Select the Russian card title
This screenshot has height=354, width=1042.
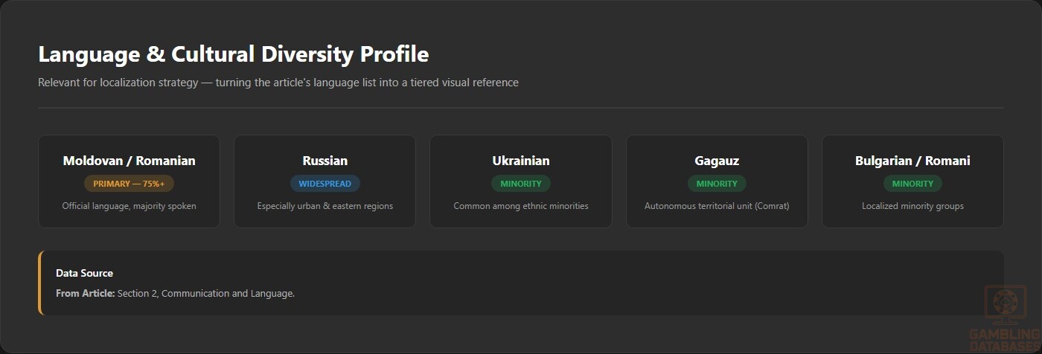point(325,161)
